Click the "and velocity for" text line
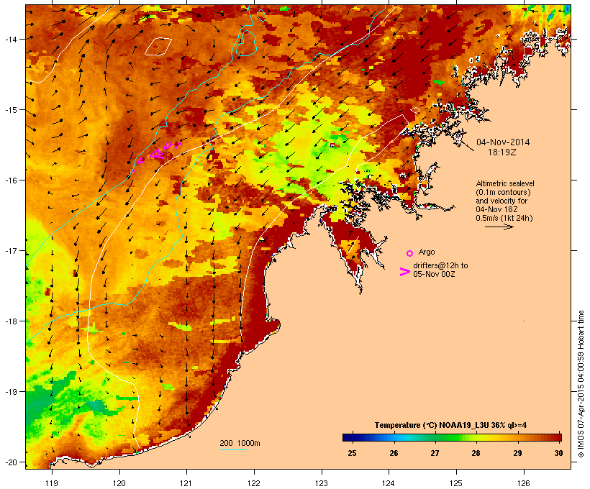Image resolution: width=590 pixels, height=489 pixels. [501, 201]
